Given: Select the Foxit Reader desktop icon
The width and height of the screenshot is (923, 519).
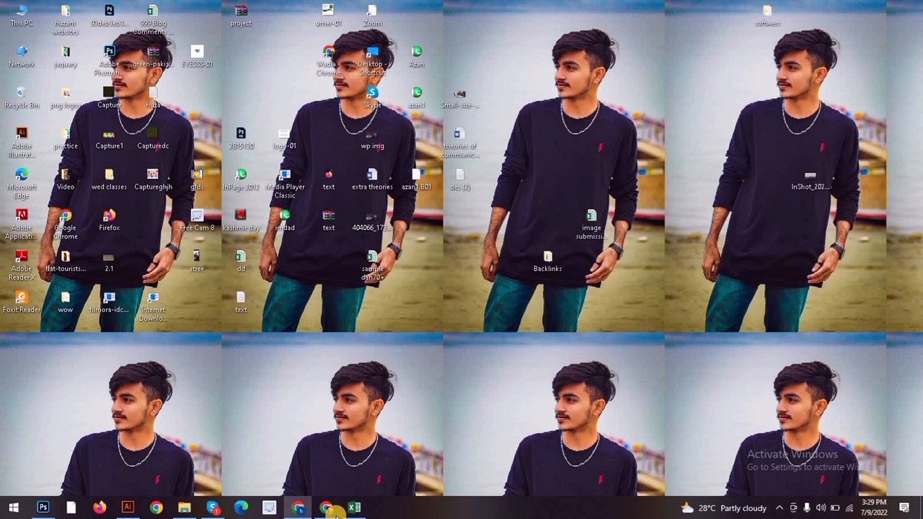Looking at the screenshot, I should (22, 303).
